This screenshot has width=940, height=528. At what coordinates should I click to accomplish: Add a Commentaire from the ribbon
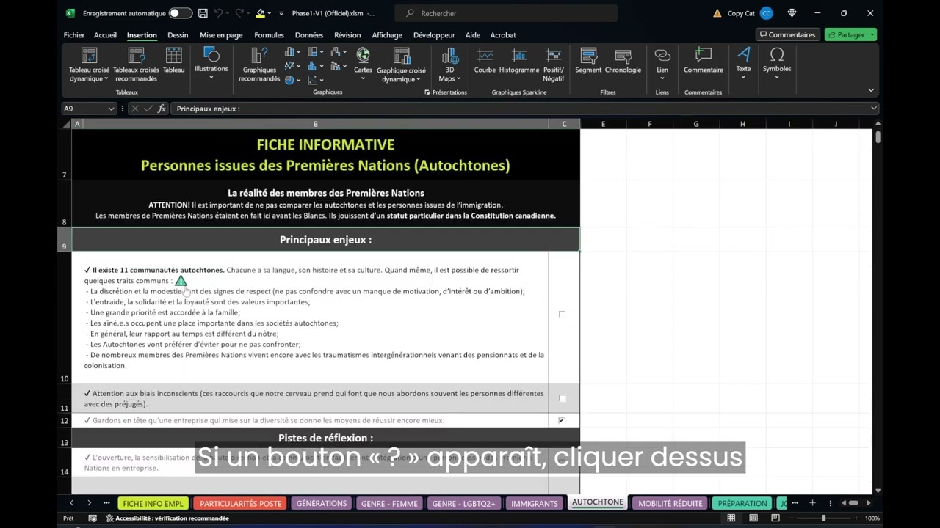704,61
